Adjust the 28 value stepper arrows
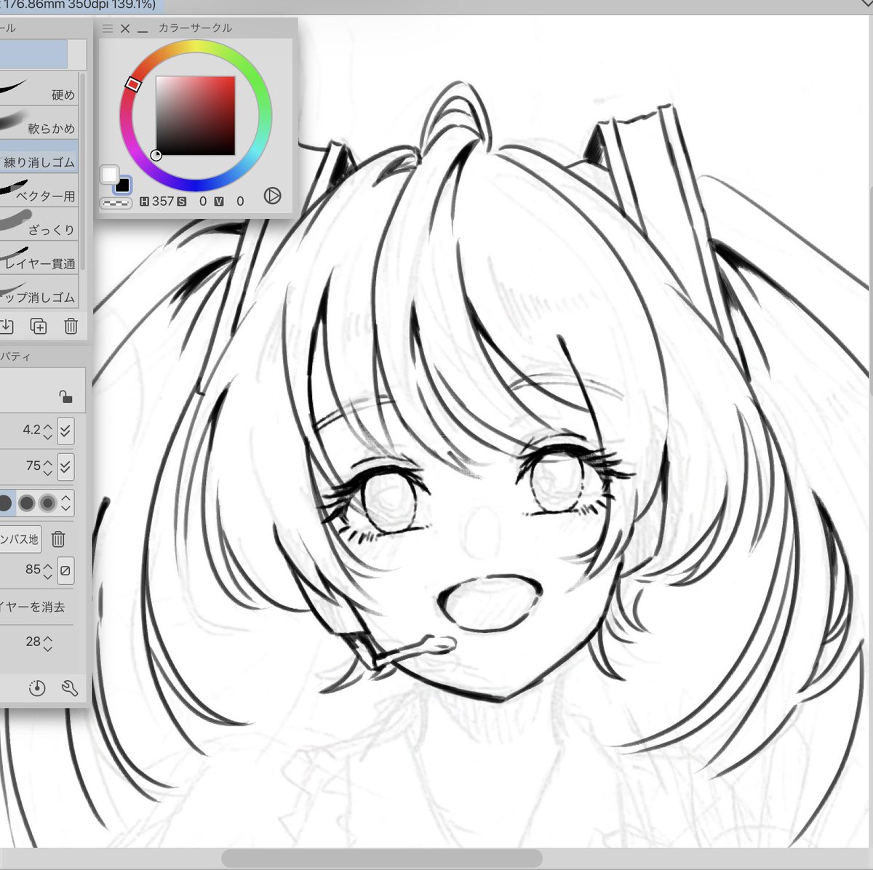 pos(48,642)
